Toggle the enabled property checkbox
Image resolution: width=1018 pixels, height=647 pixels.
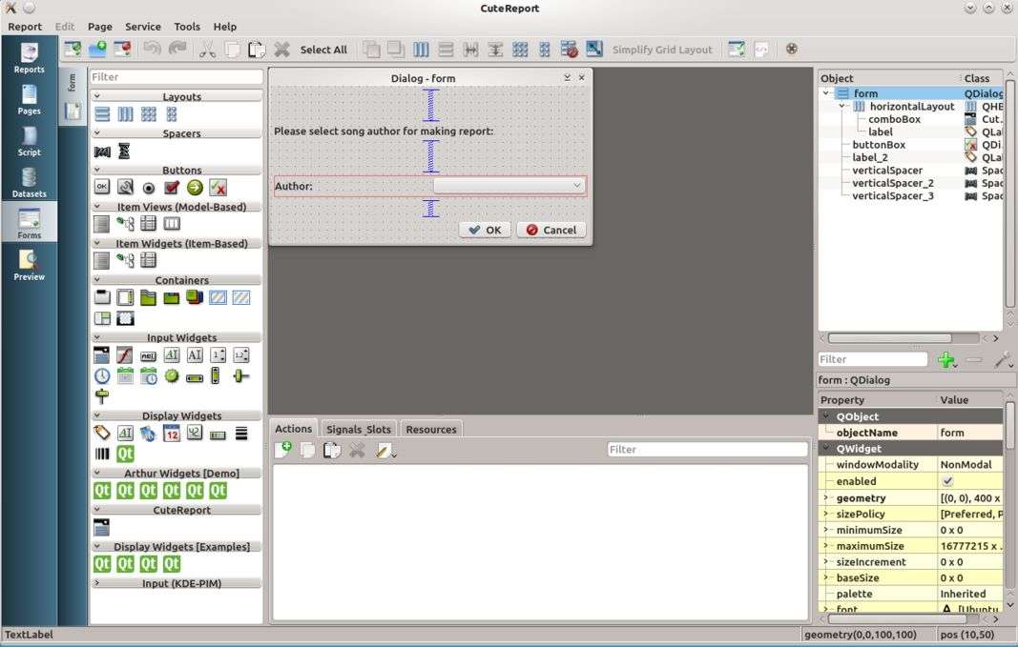(x=947, y=481)
